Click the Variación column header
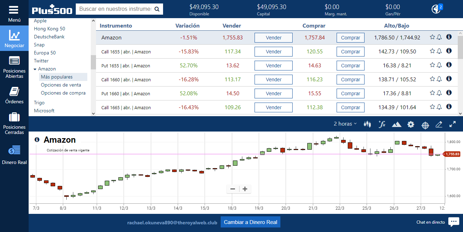This screenshot has width=463, height=232. [x=188, y=25]
